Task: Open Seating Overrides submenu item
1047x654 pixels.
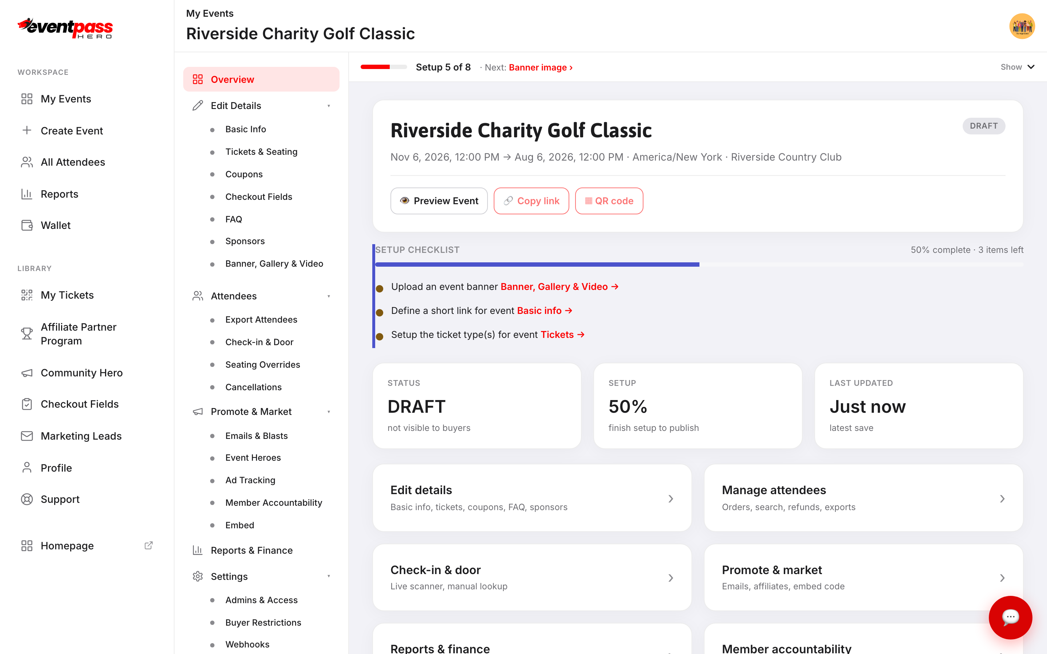Action: pyautogui.click(x=262, y=365)
